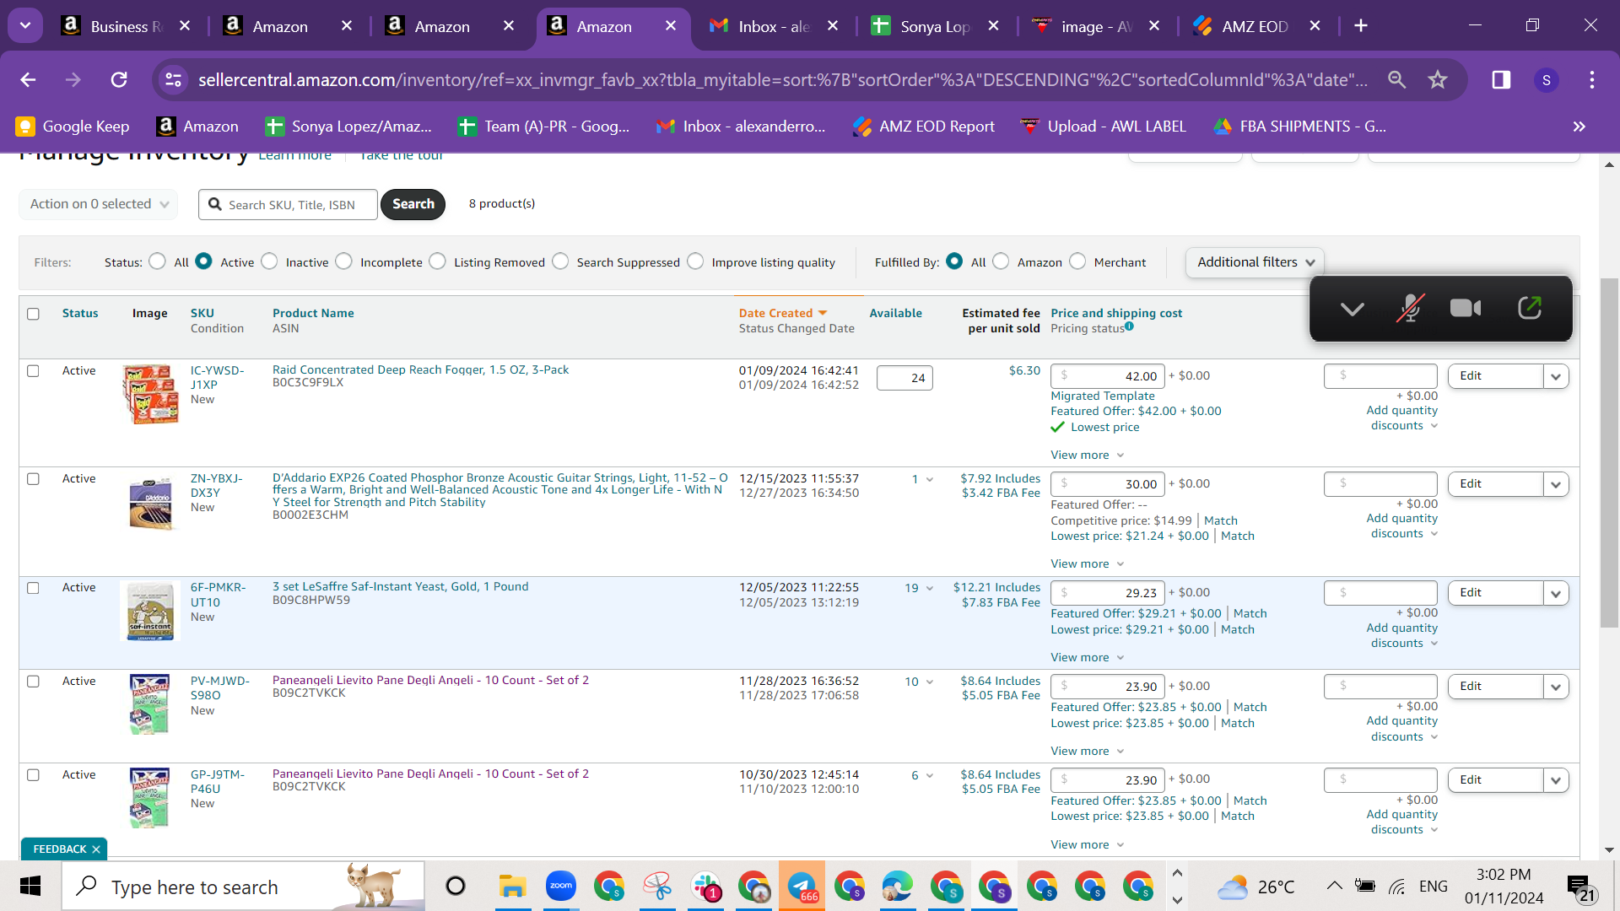The image size is (1620, 911).
Task: Show more bookmarks with the double chevron
Action: (x=1579, y=127)
